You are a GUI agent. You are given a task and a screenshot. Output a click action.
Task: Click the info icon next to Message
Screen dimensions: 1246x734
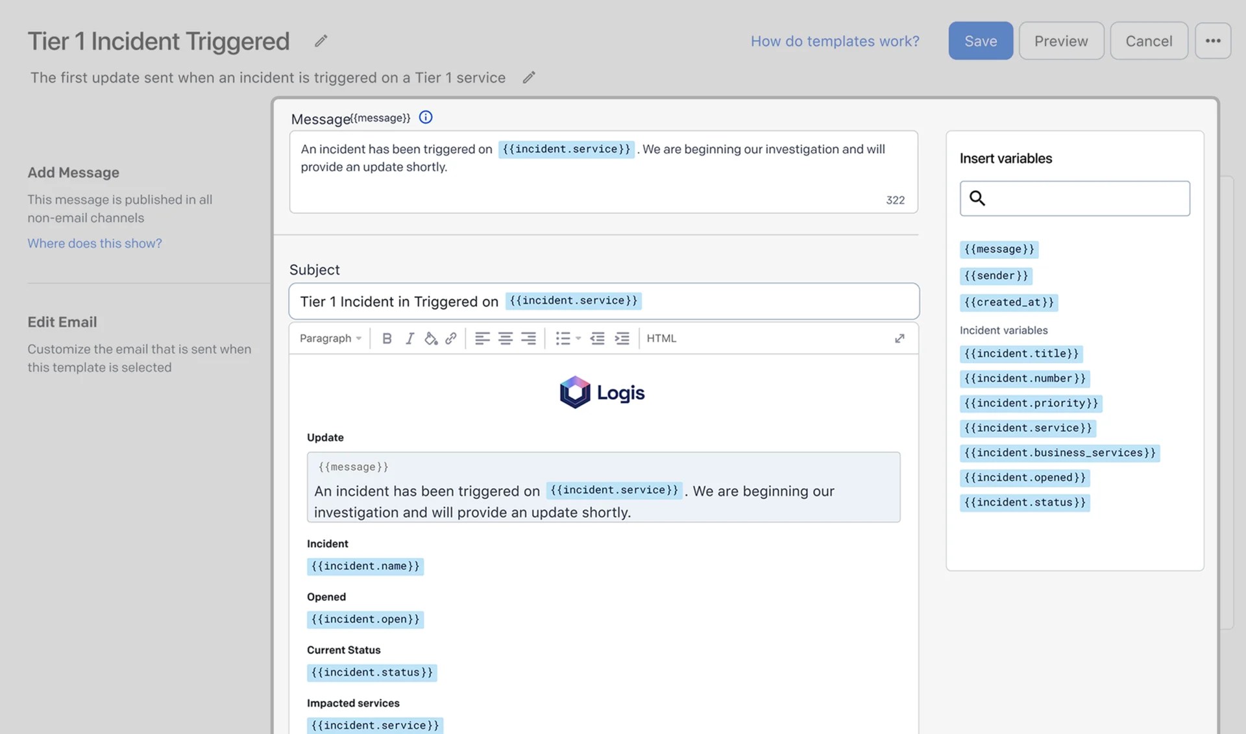tap(425, 117)
